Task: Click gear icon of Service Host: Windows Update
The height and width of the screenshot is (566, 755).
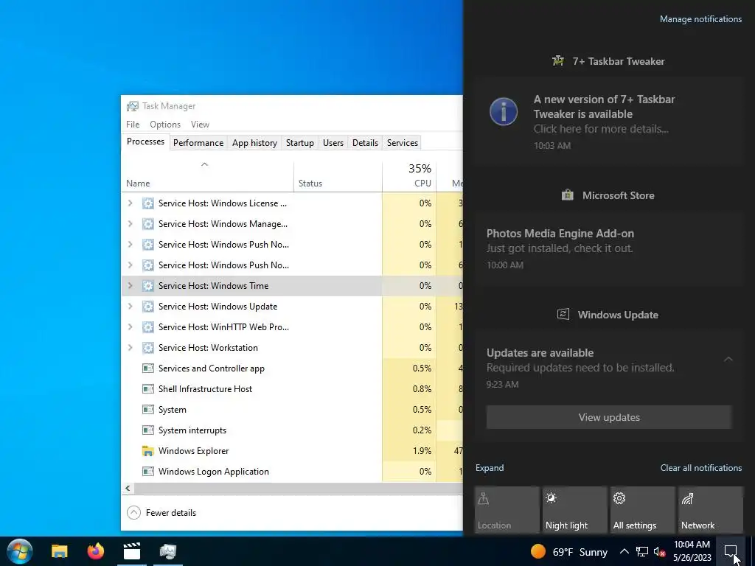Action: tap(147, 307)
